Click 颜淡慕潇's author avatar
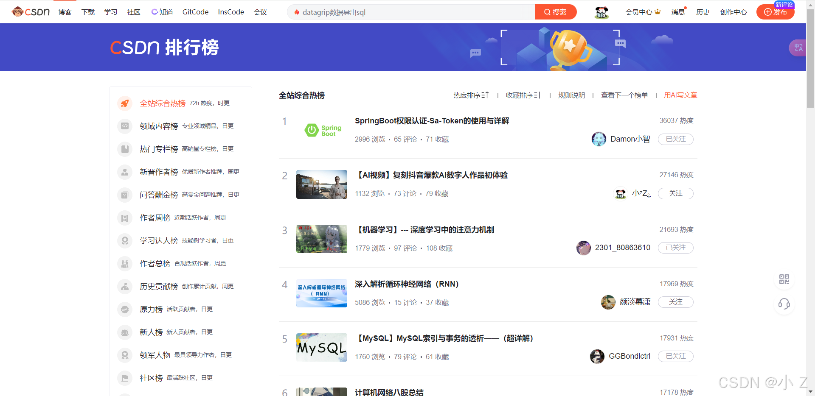 608,302
